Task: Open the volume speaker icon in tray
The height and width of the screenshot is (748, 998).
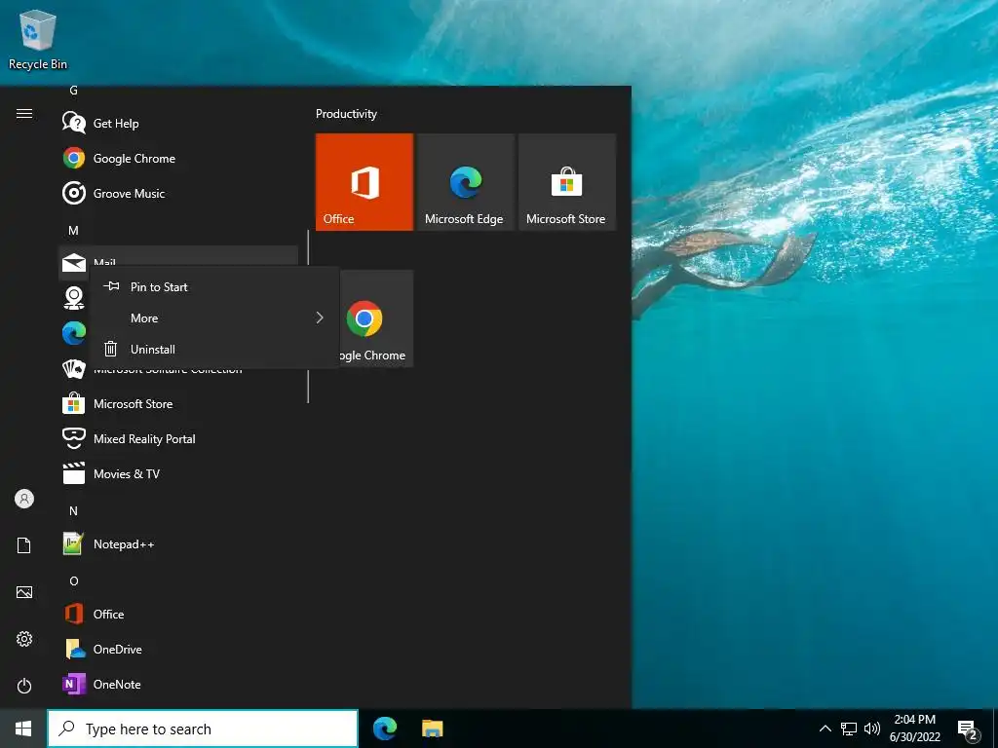Action: [872, 729]
